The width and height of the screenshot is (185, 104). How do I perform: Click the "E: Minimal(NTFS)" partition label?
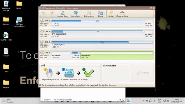pos(58,45)
